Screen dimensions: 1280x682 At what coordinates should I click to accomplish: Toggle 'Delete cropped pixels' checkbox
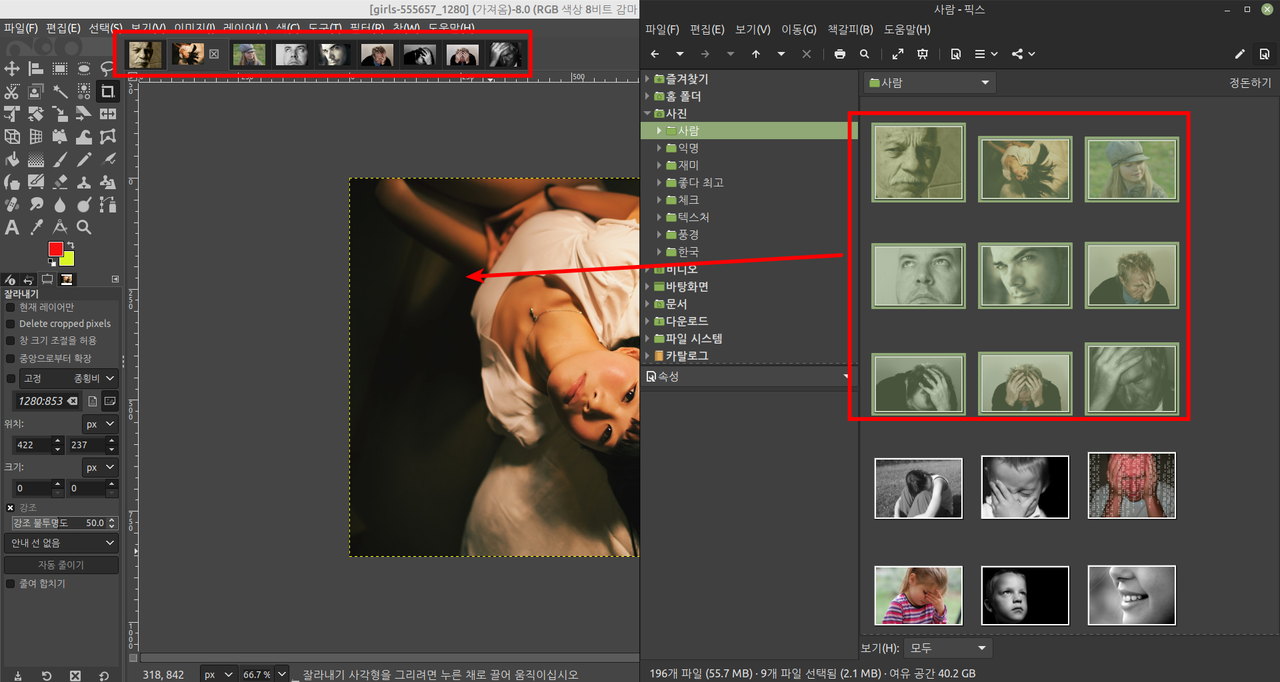(x=11, y=324)
